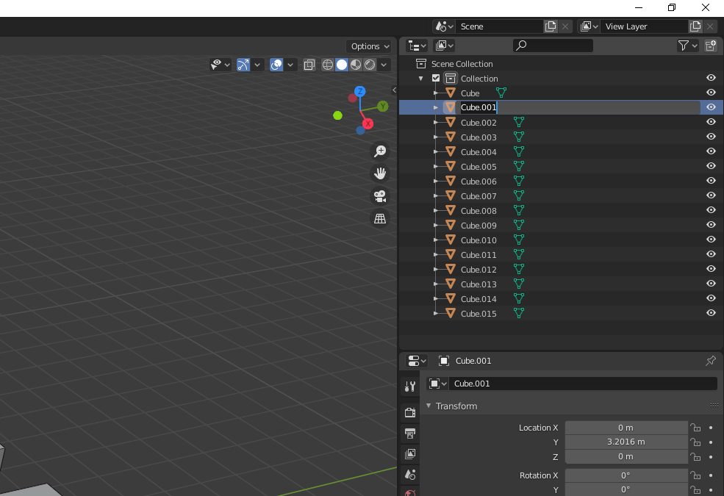Open the Scene properties tab
Screen dimensions: 724x496
point(410,474)
